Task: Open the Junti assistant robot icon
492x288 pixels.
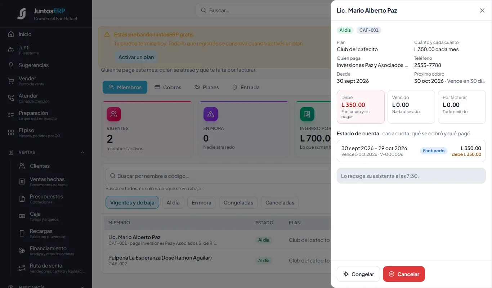Action: pos(11,50)
